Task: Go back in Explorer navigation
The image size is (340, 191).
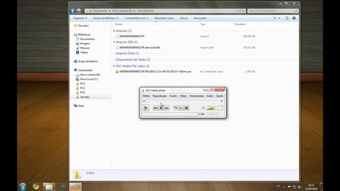Action: (x=73, y=11)
